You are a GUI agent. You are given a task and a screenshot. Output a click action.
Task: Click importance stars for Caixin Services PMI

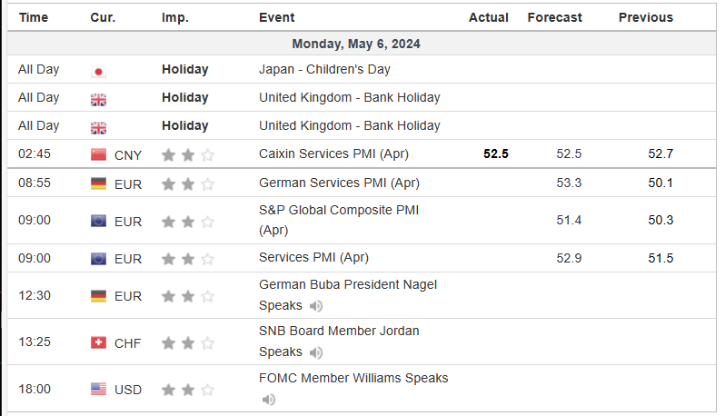(187, 154)
